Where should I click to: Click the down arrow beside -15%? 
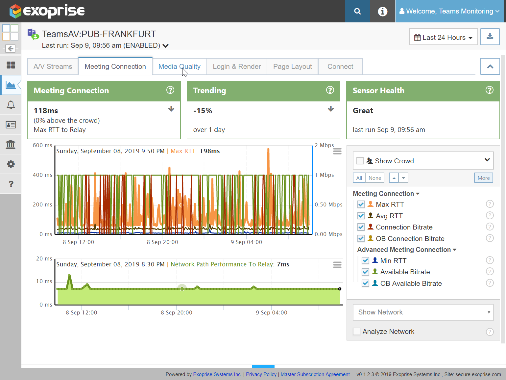[331, 109]
